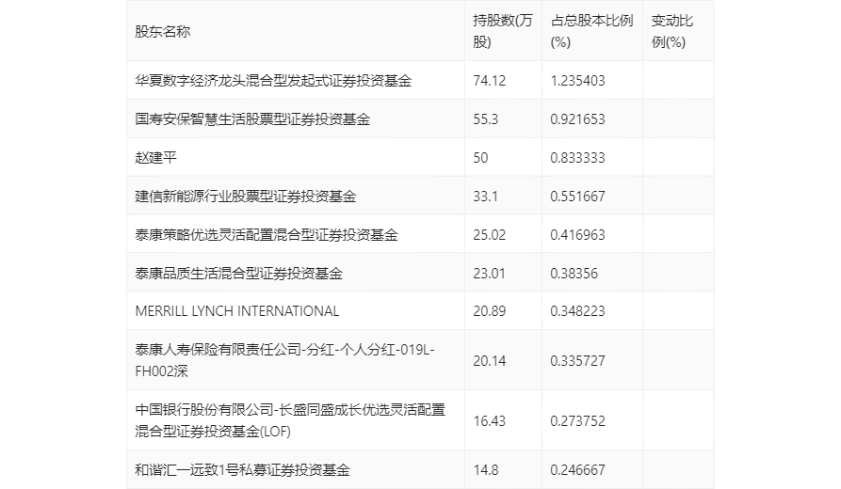Click the 持股数(万股) column header
The width and height of the screenshot is (841, 489).
[503, 32]
